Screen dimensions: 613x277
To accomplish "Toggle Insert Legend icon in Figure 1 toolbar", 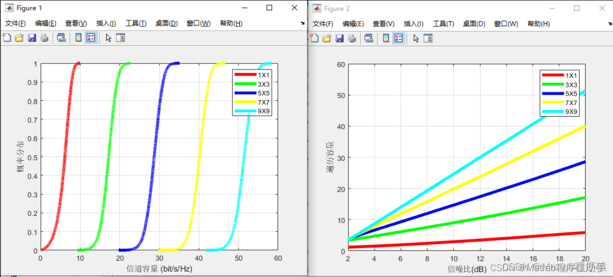I will pos(91,38).
